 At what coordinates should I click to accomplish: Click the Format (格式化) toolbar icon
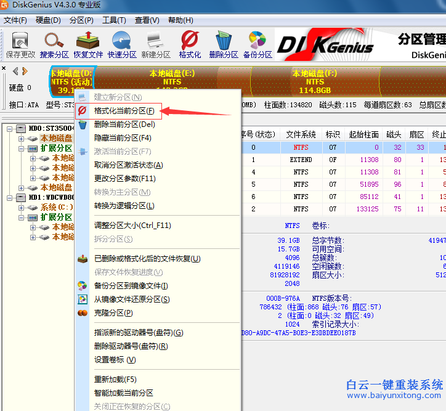(190, 44)
